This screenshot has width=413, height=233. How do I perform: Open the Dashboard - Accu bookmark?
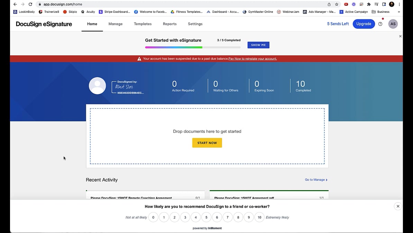click(222, 12)
